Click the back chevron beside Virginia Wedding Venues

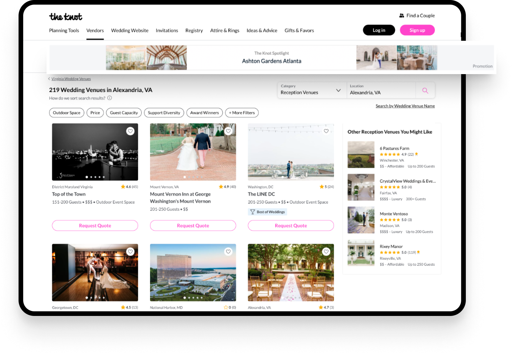49,79
